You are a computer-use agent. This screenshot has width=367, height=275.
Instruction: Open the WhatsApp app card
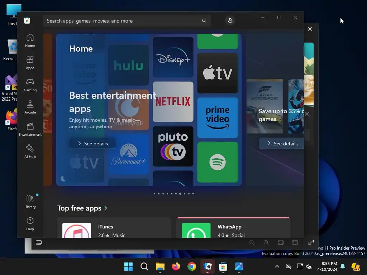coord(234,228)
